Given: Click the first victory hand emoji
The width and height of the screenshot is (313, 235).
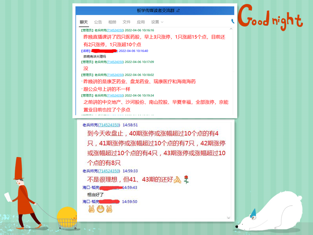Looking at the screenshot, I should tap(91, 209).
